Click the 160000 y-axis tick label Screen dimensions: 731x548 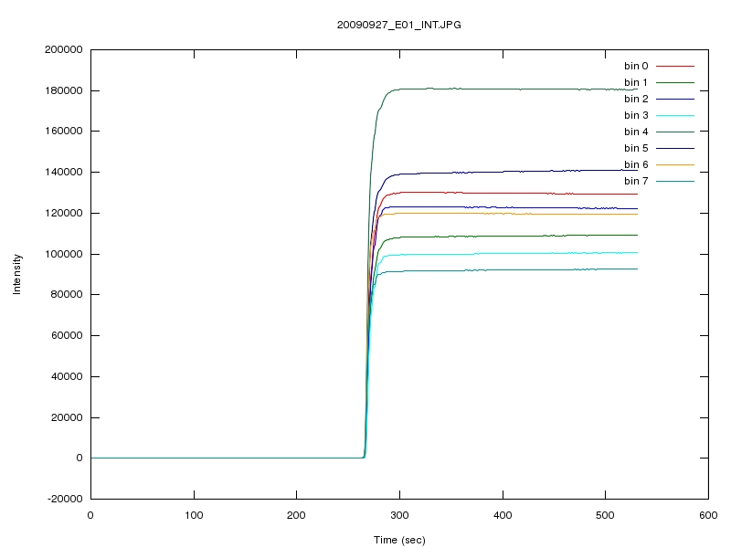pyautogui.click(x=63, y=131)
